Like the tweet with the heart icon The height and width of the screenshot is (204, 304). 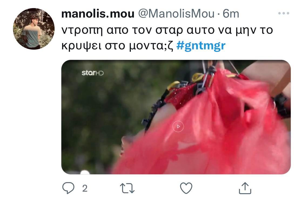[186, 188]
